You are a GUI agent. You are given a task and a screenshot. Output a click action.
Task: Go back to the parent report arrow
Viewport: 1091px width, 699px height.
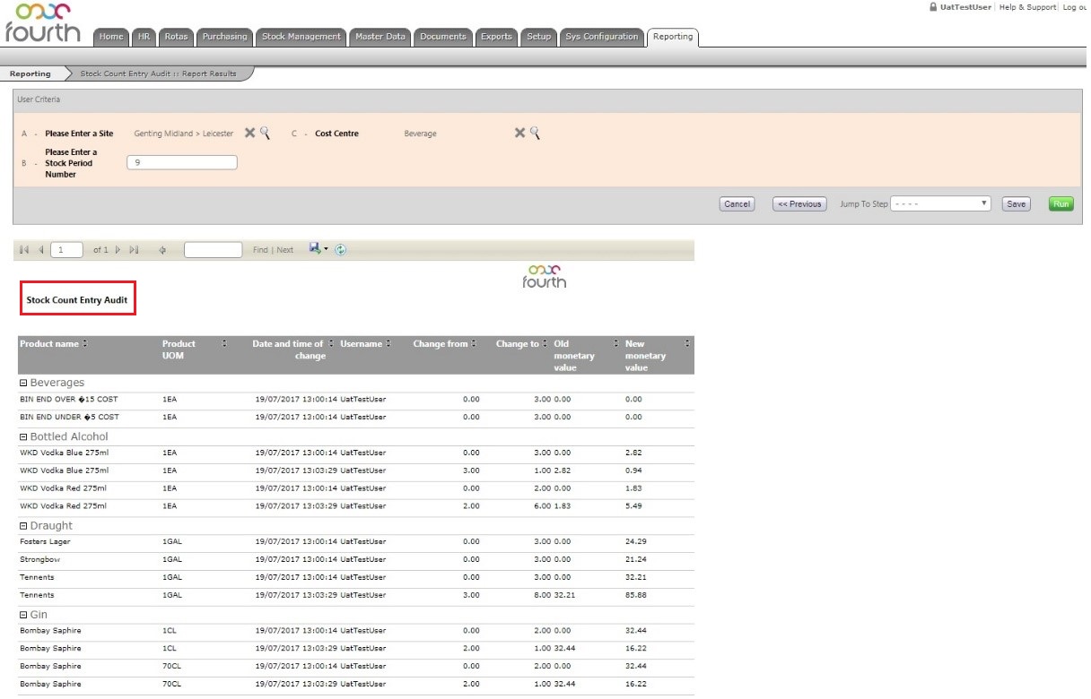[162, 250]
